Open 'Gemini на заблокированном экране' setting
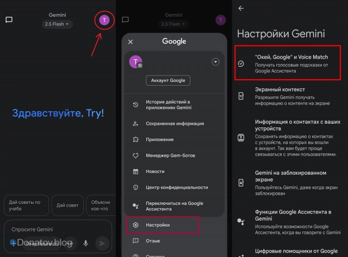Screen dimensions: 348x257 (290, 183)
